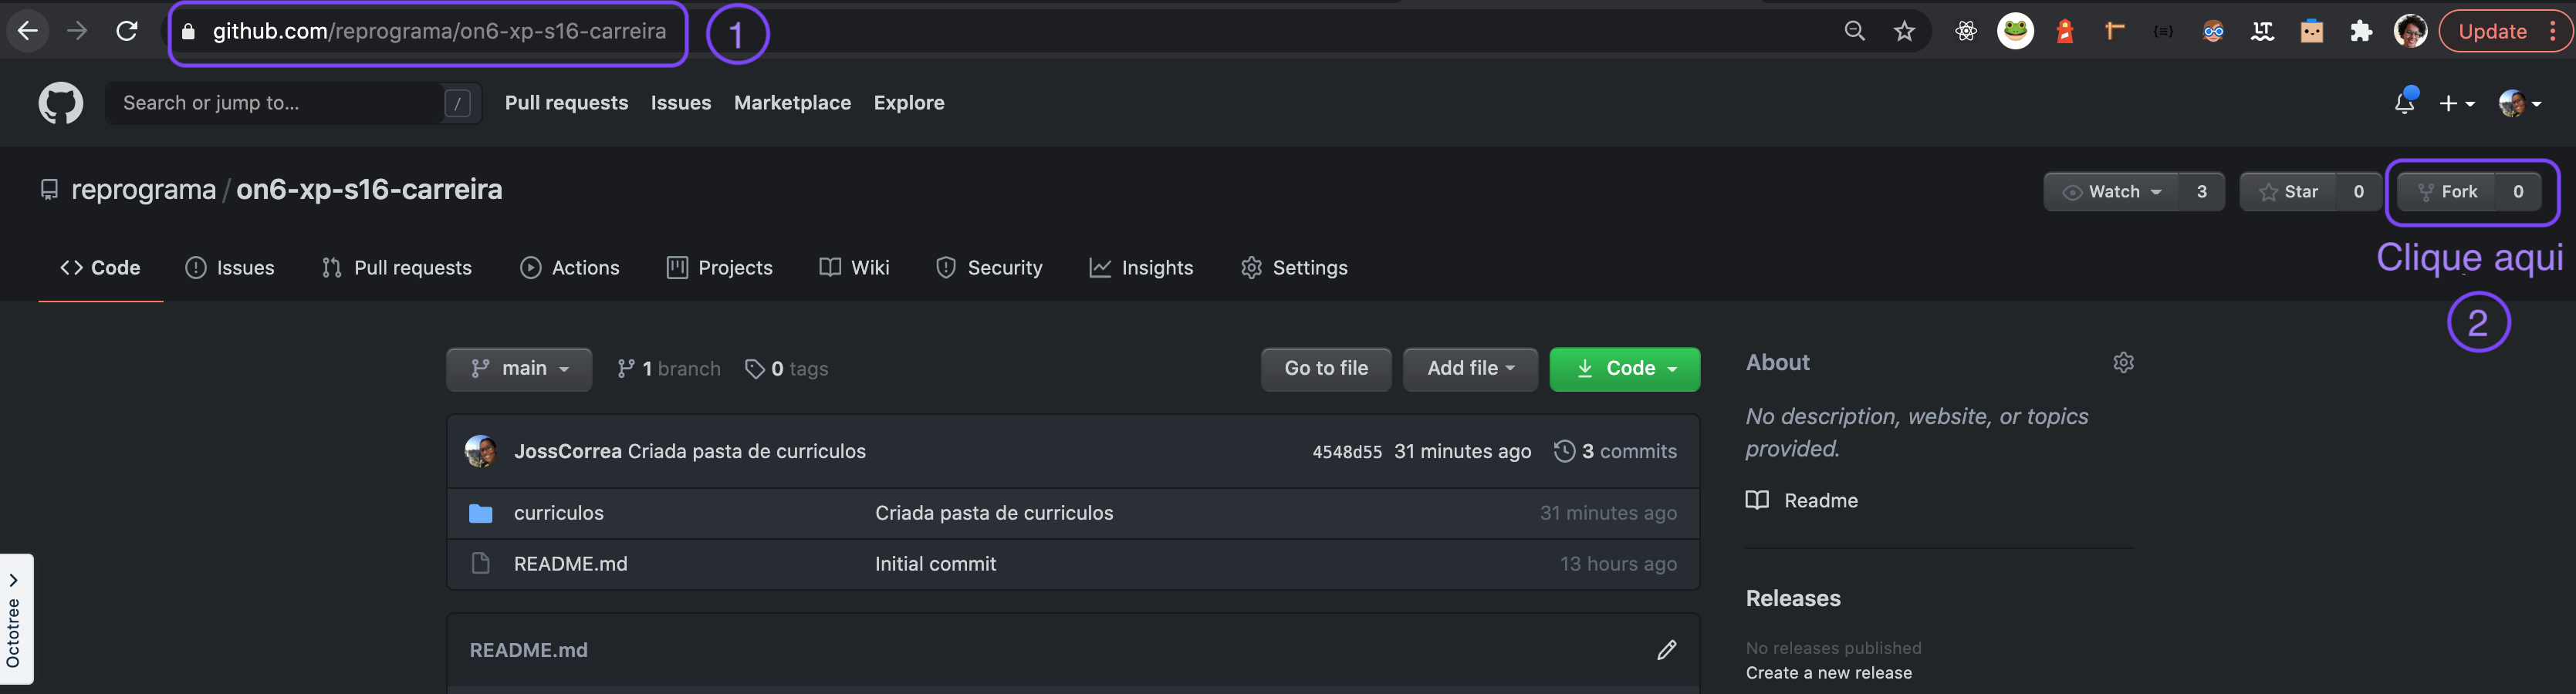Open the README.md file row
Screen dimensions: 2576x694
tap(1073, 564)
